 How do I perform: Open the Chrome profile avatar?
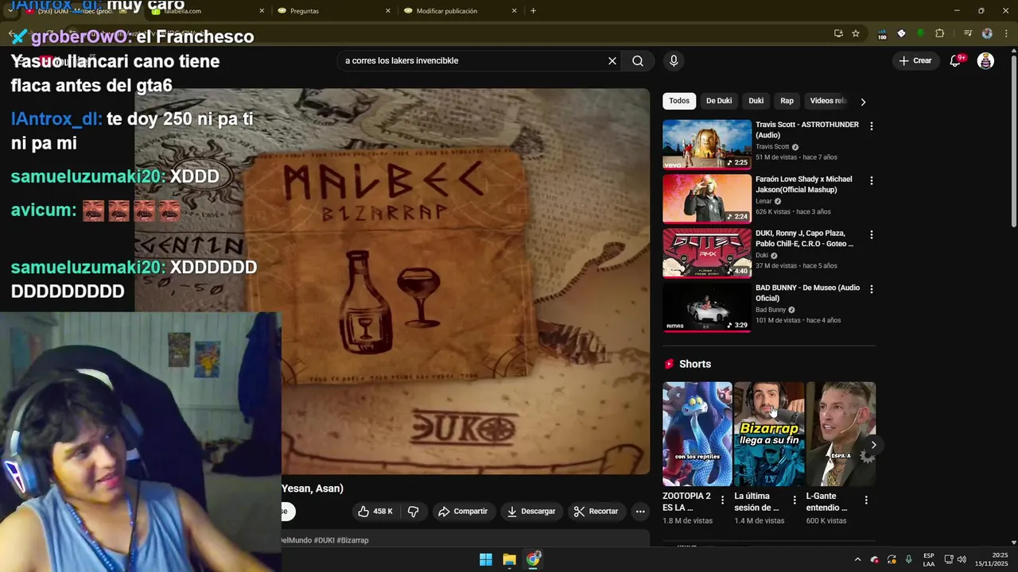pyautogui.click(x=987, y=33)
